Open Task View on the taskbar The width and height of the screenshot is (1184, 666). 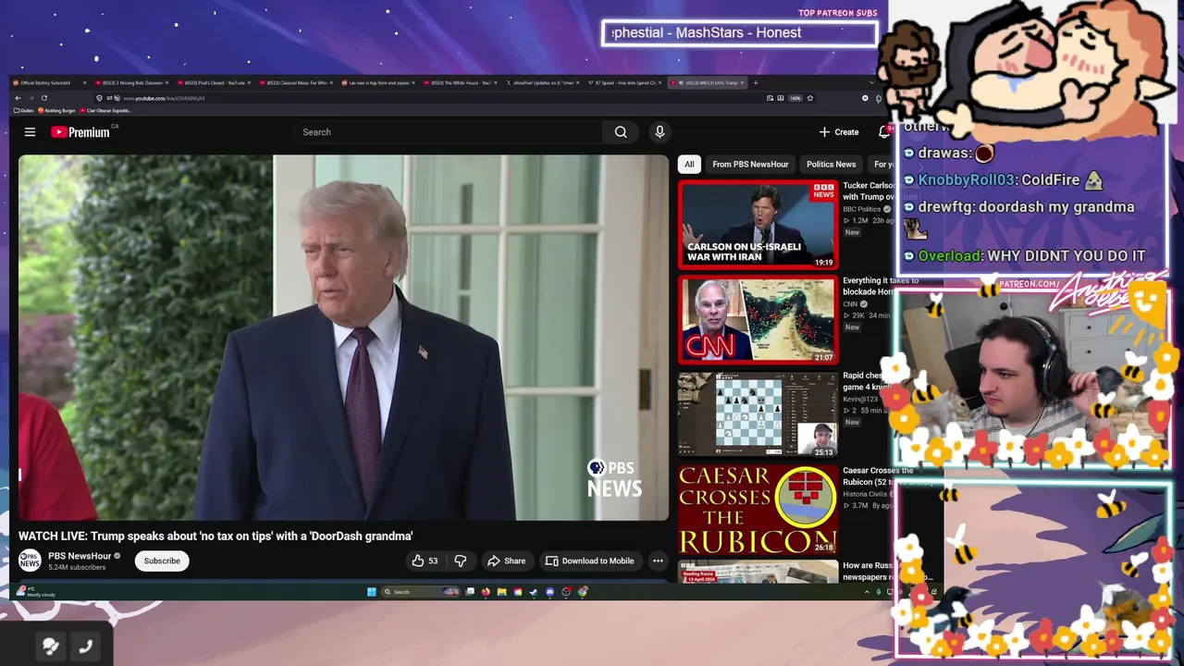pos(470,592)
